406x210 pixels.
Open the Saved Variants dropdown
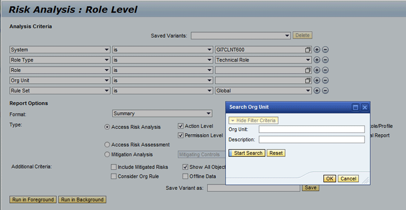tap(287, 35)
